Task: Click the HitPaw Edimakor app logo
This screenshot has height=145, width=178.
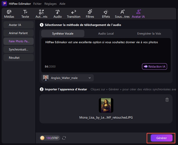Action: (4, 4)
